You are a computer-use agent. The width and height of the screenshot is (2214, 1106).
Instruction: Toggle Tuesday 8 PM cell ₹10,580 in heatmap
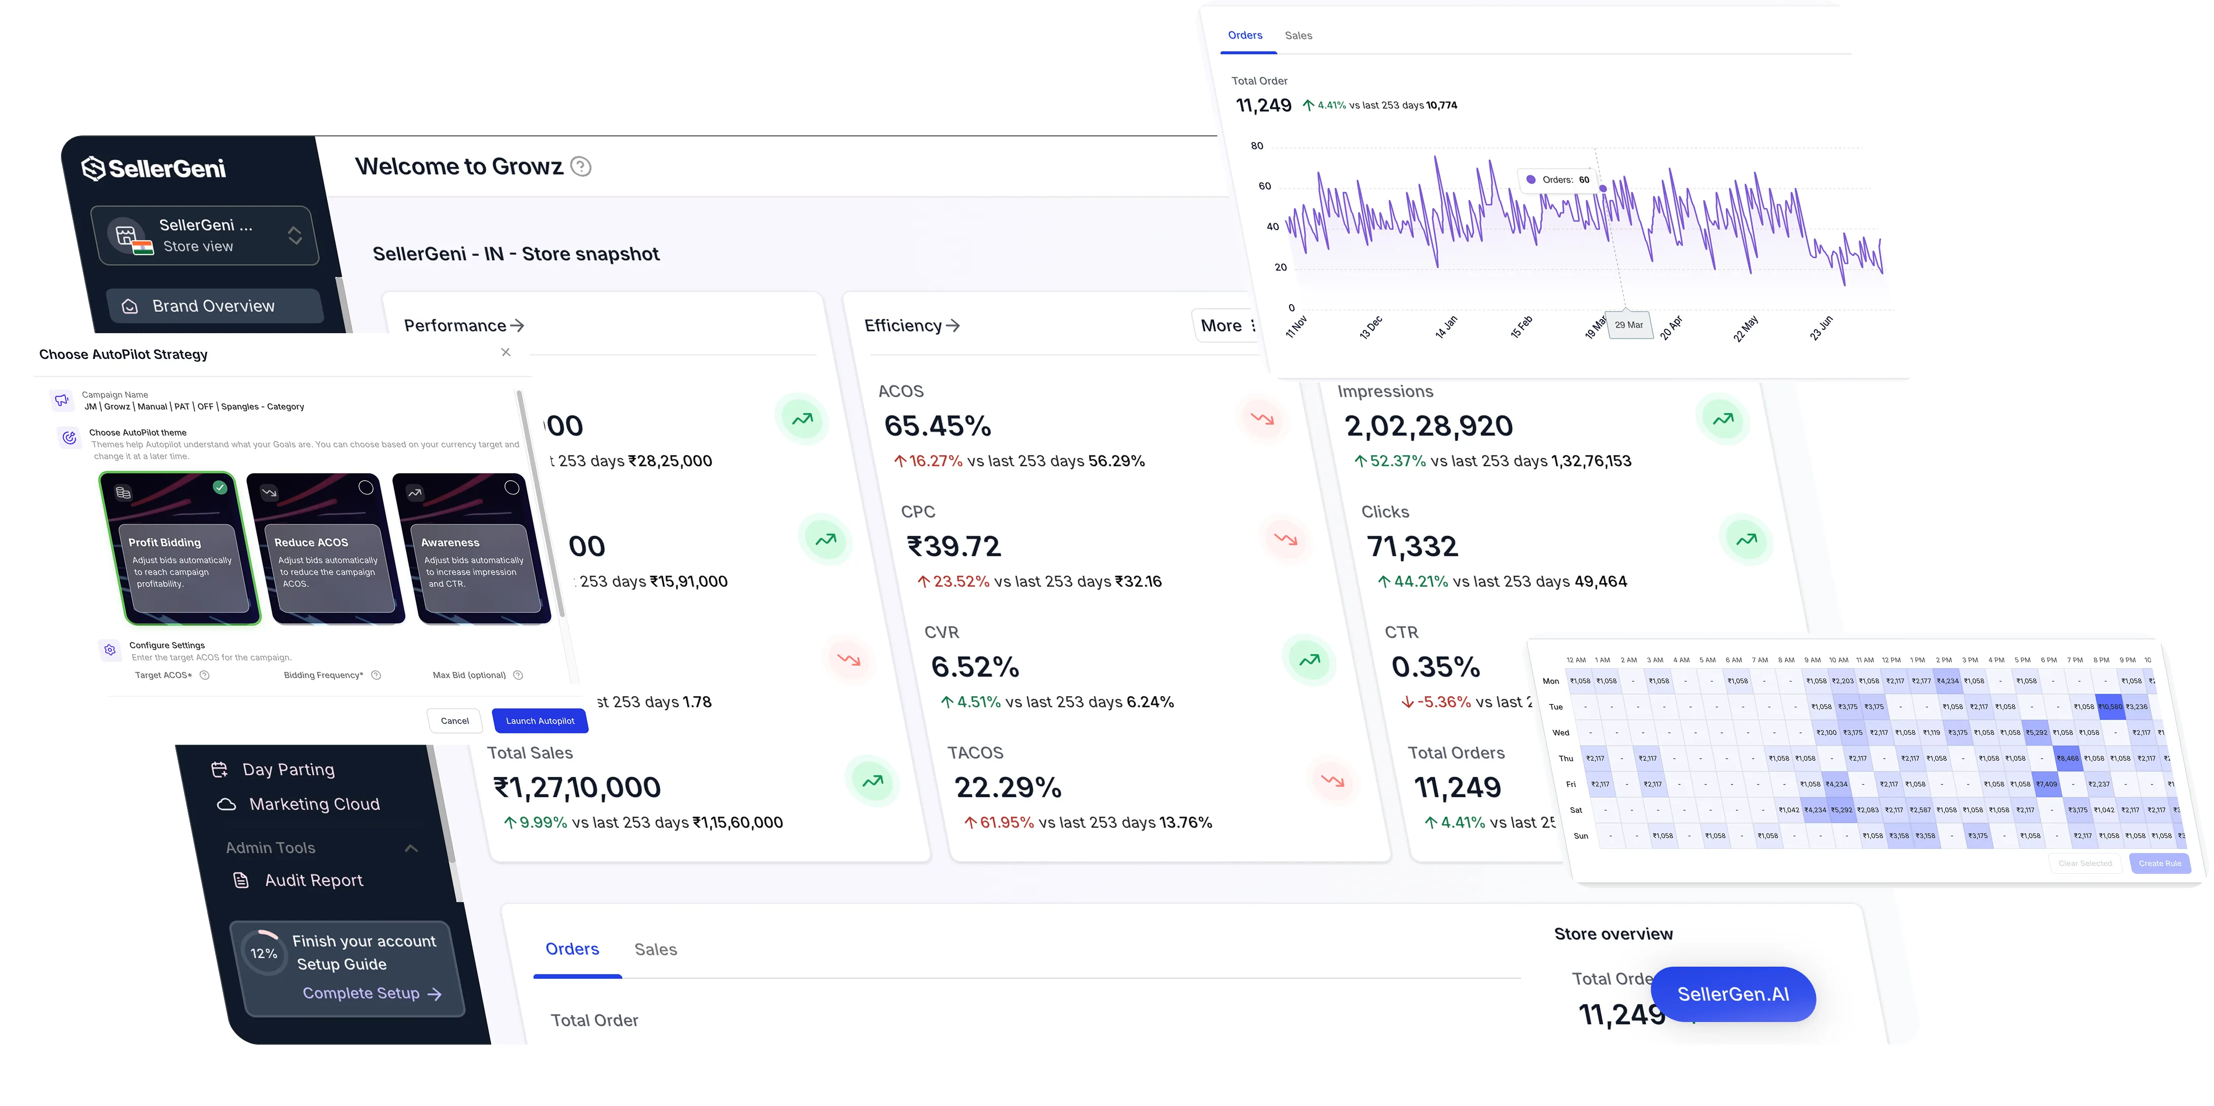(2110, 707)
